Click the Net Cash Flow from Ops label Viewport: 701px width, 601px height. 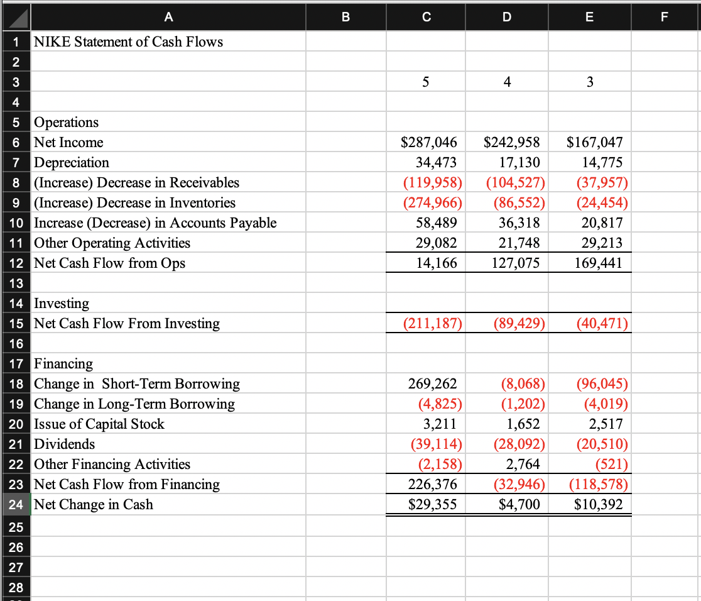pos(94,263)
